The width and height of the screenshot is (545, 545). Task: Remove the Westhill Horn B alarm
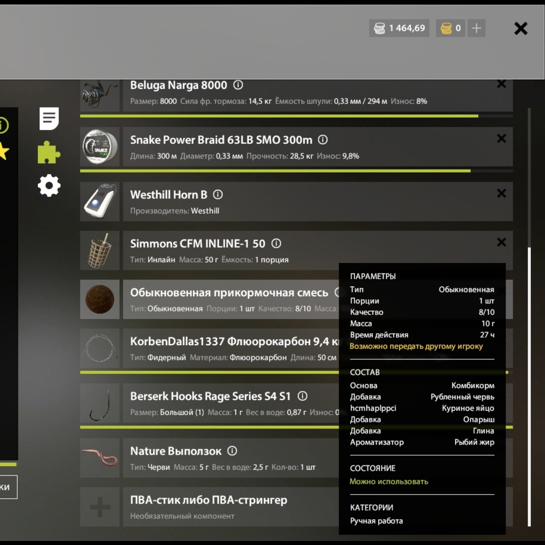[x=501, y=193]
